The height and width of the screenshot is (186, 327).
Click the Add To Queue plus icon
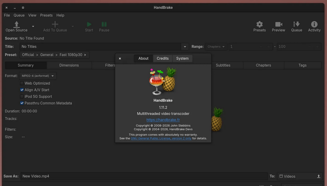[x=55, y=24]
